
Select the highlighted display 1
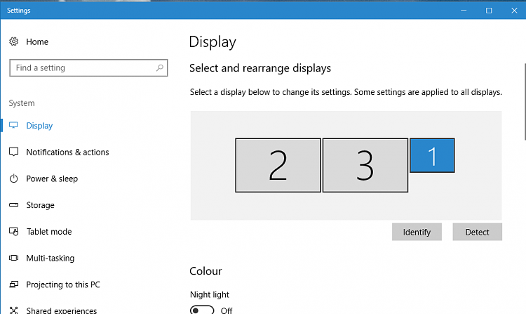pyautogui.click(x=432, y=155)
